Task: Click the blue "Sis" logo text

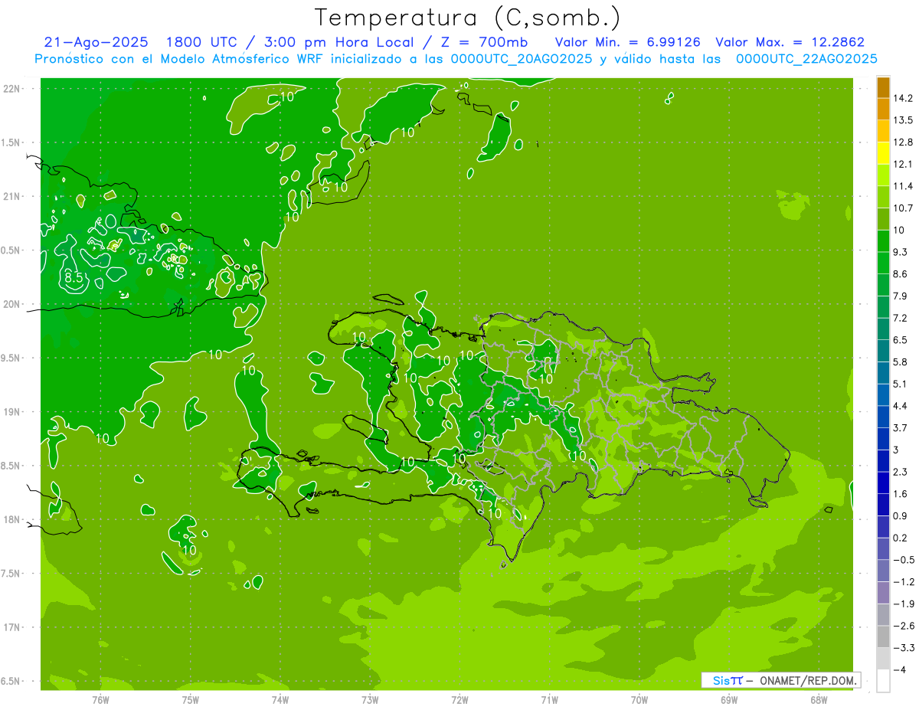Action: point(722,680)
